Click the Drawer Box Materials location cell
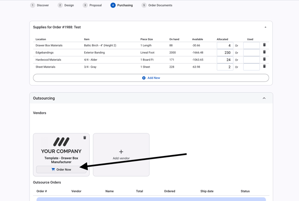The image size is (299, 201). 49,45
